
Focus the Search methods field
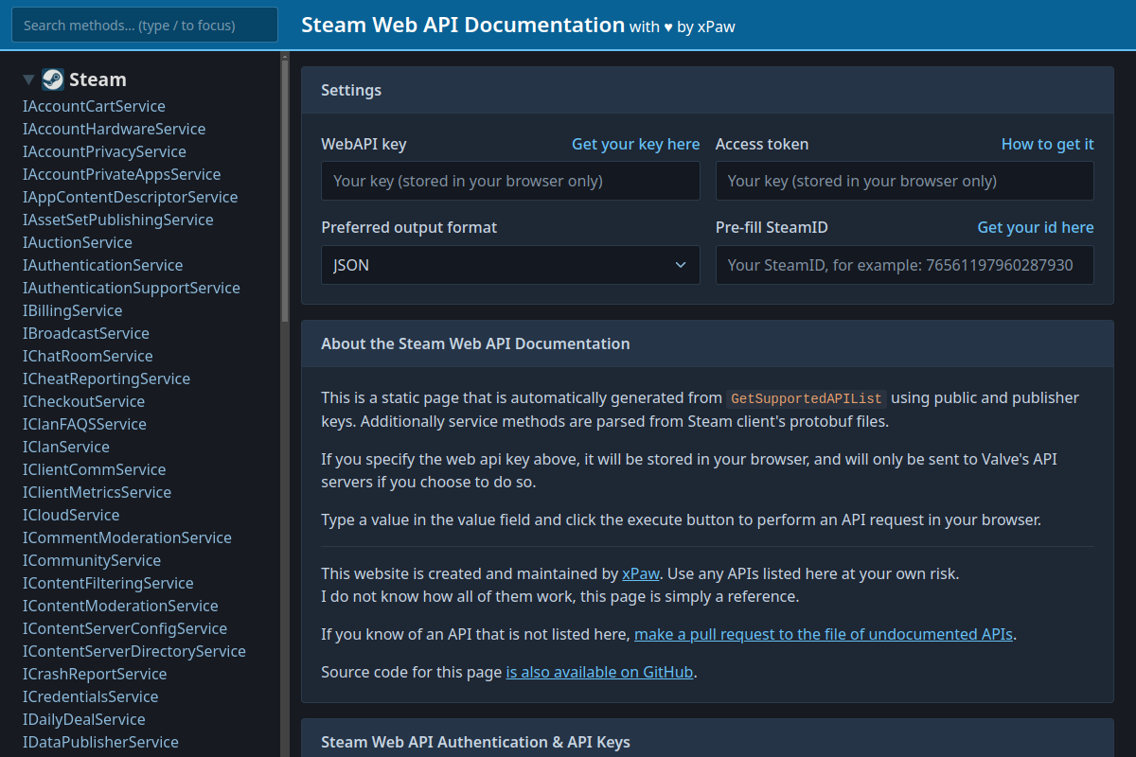(x=145, y=26)
